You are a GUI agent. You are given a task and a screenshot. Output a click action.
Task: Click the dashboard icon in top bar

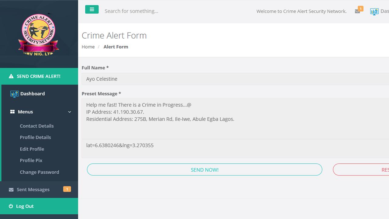[374, 12]
